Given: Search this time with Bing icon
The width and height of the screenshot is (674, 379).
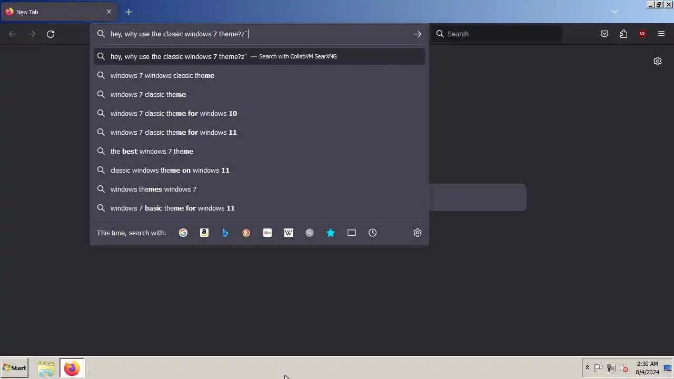Looking at the screenshot, I should 225,233.
